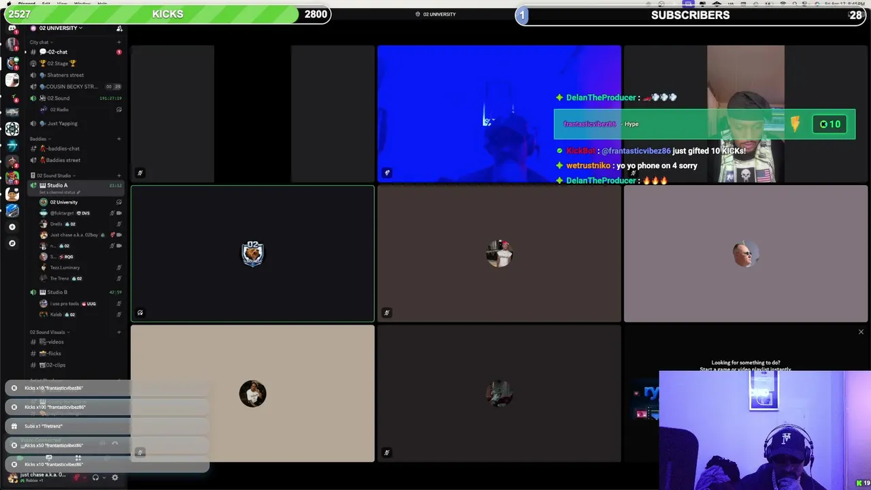The height and width of the screenshot is (490, 871).
Task: Open Discord home direct messages icon
Action: click(x=12, y=29)
